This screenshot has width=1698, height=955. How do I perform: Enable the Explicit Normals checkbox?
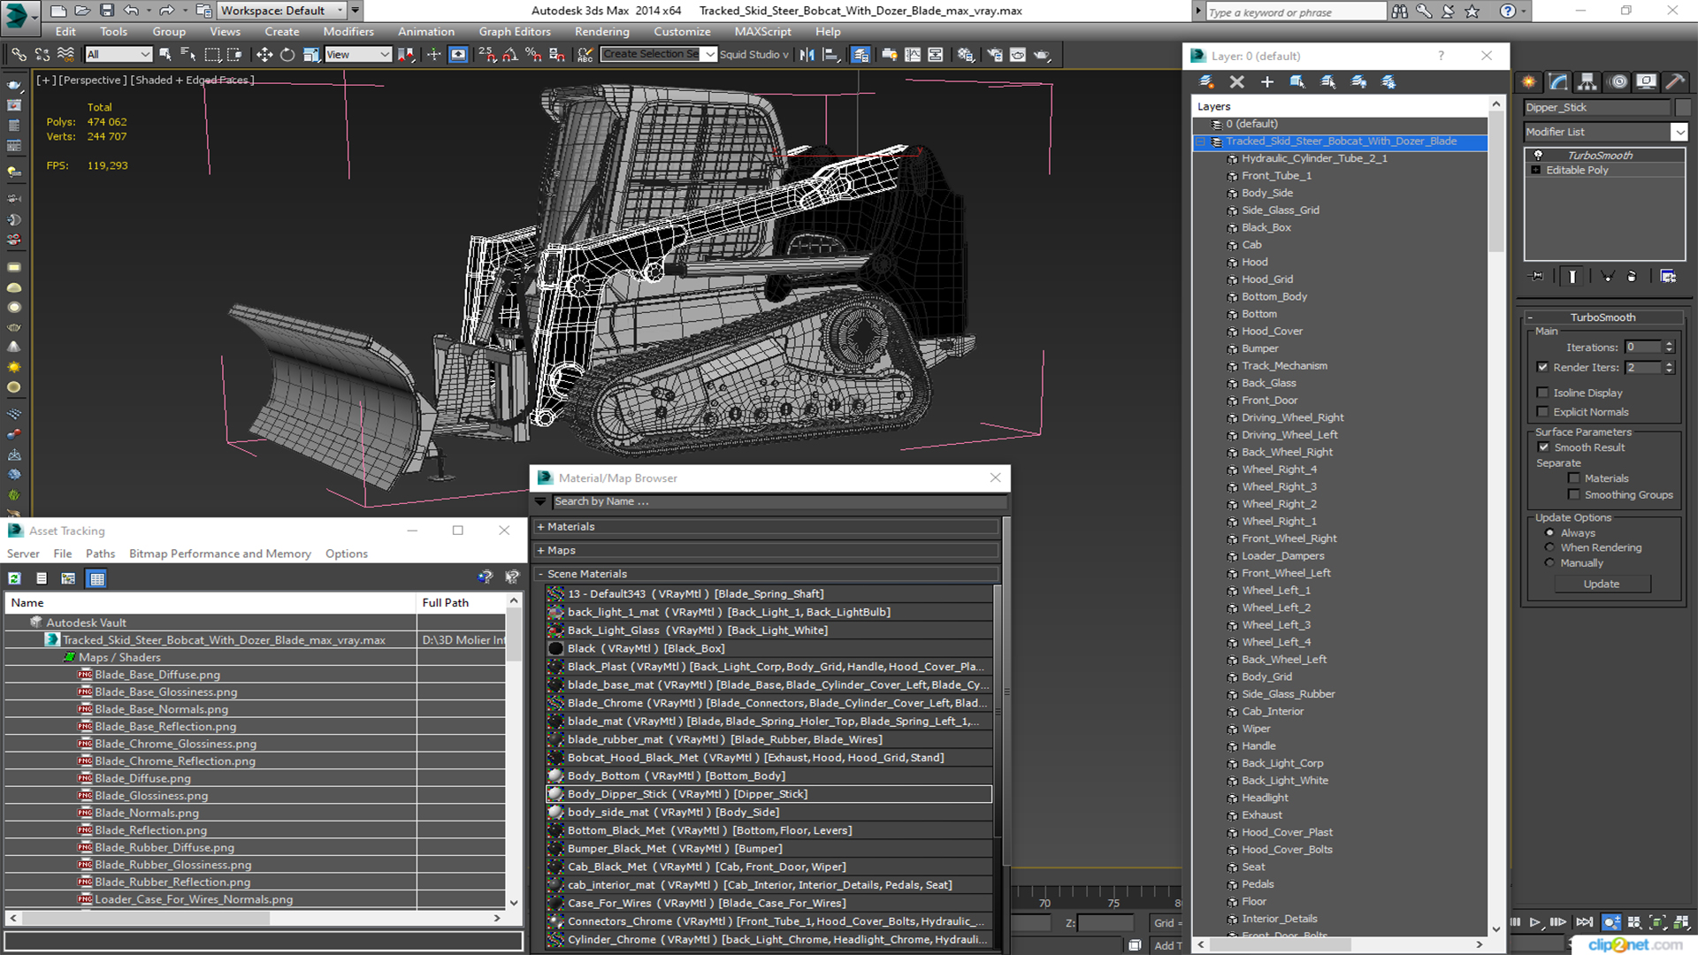click(x=1543, y=412)
